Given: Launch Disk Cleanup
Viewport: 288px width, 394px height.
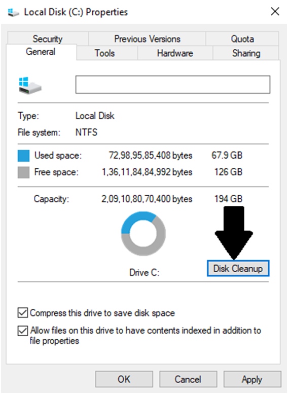Looking at the screenshot, I should (x=238, y=268).
